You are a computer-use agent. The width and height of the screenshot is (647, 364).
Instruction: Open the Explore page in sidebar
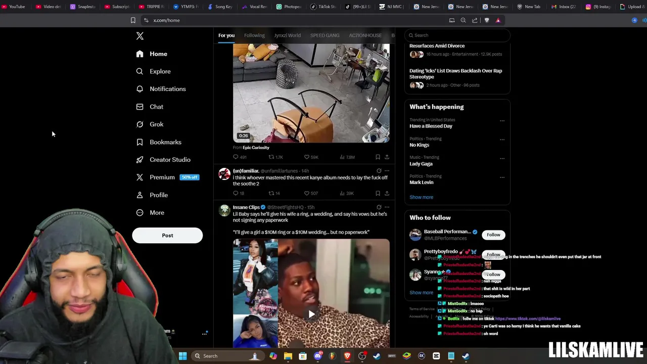pos(154,71)
